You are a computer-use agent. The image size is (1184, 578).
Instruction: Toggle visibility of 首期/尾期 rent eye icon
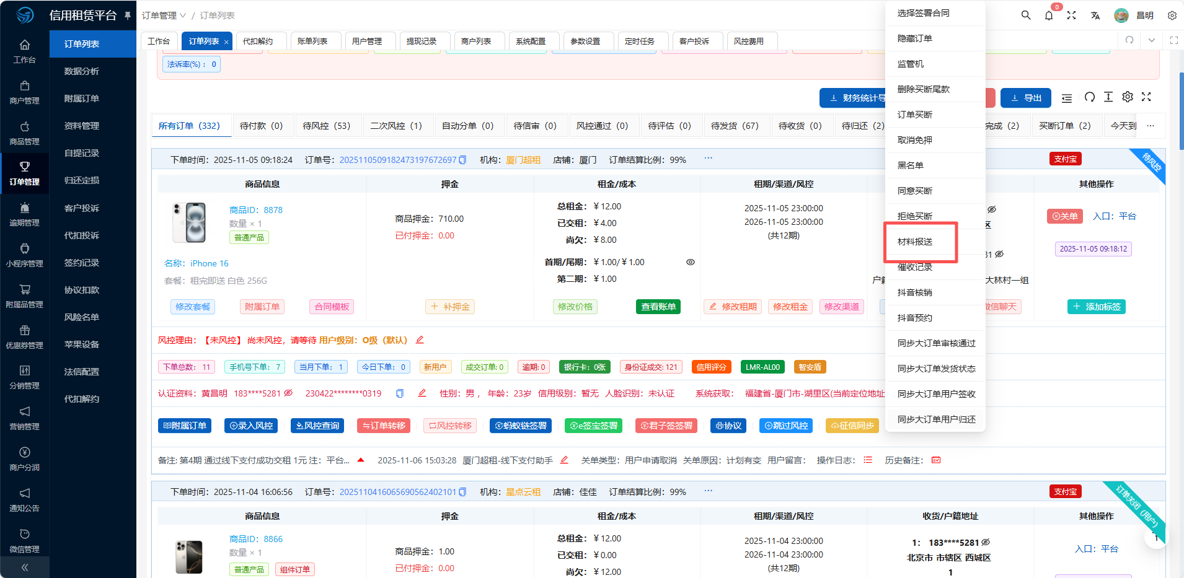(x=690, y=262)
